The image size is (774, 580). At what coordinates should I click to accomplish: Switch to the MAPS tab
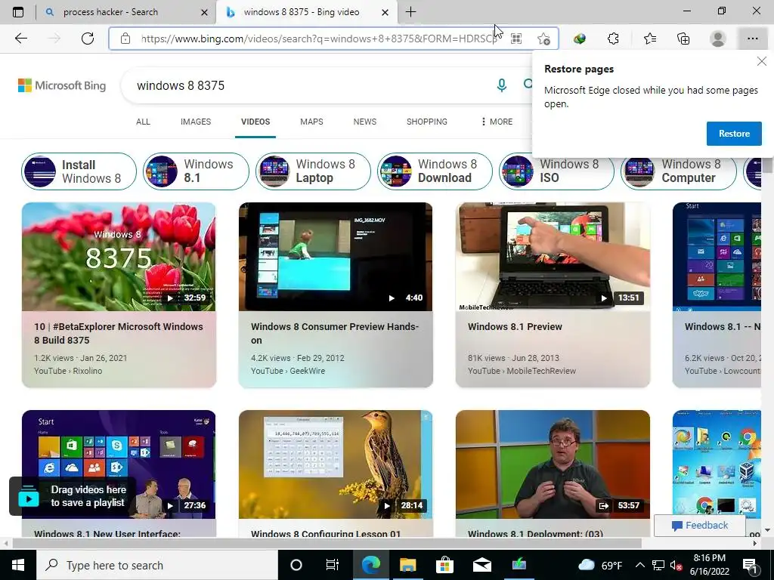coord(311,122)
